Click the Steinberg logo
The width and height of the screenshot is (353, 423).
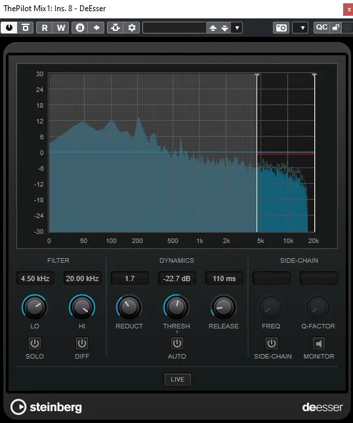(x=46, y=407)
